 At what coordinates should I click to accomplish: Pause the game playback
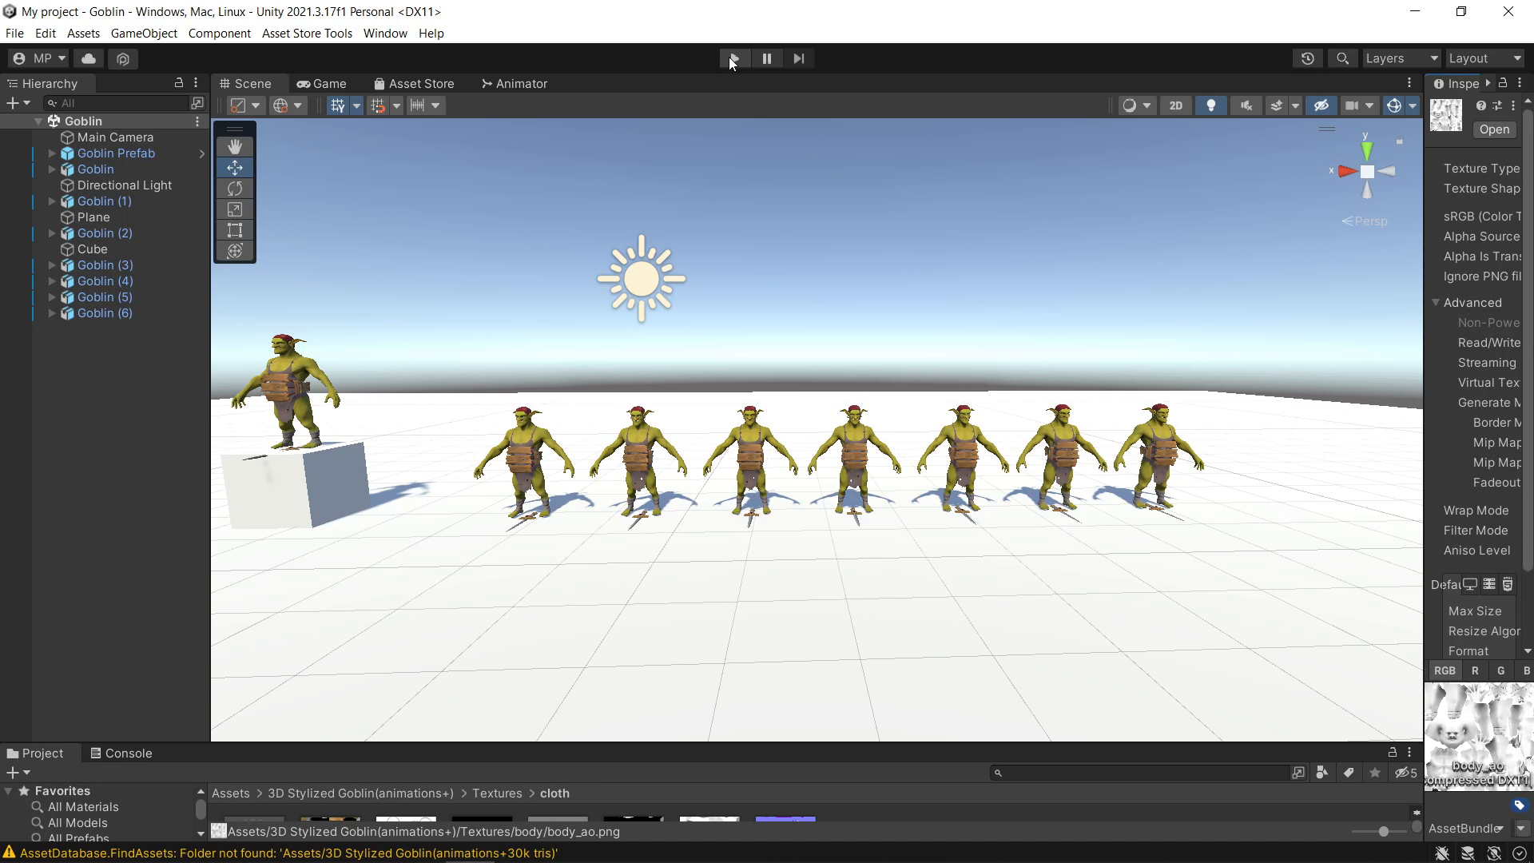[766, 58]
